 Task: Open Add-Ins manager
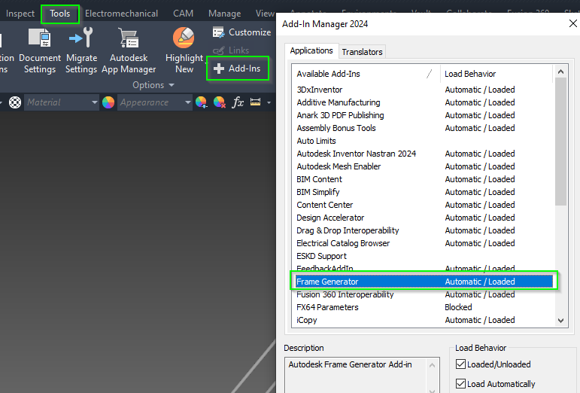238,69
